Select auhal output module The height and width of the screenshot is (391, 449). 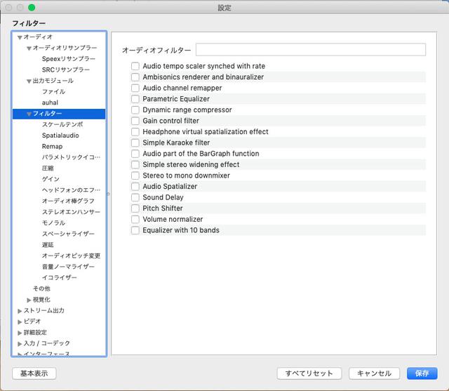pos(50,102)
